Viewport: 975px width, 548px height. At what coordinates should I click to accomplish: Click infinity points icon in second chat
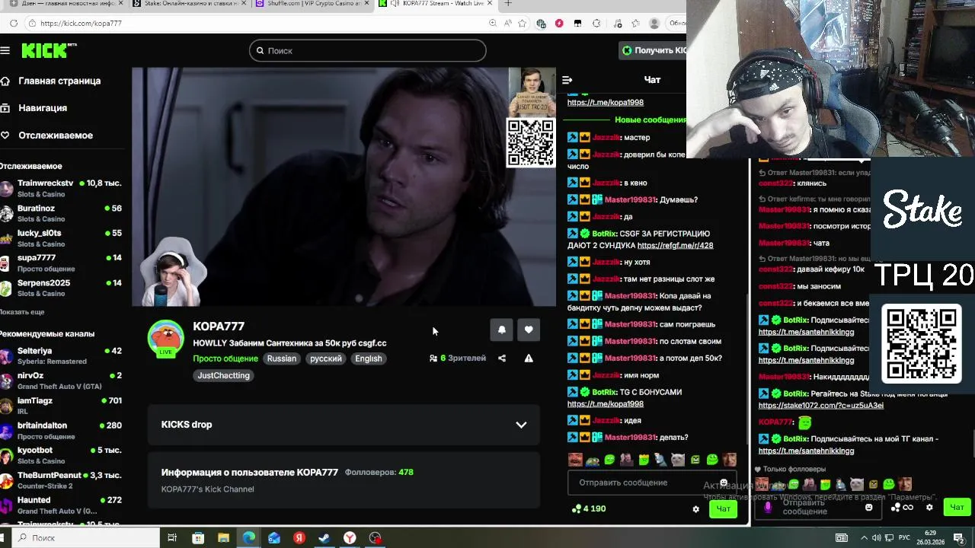coord(902,508)
